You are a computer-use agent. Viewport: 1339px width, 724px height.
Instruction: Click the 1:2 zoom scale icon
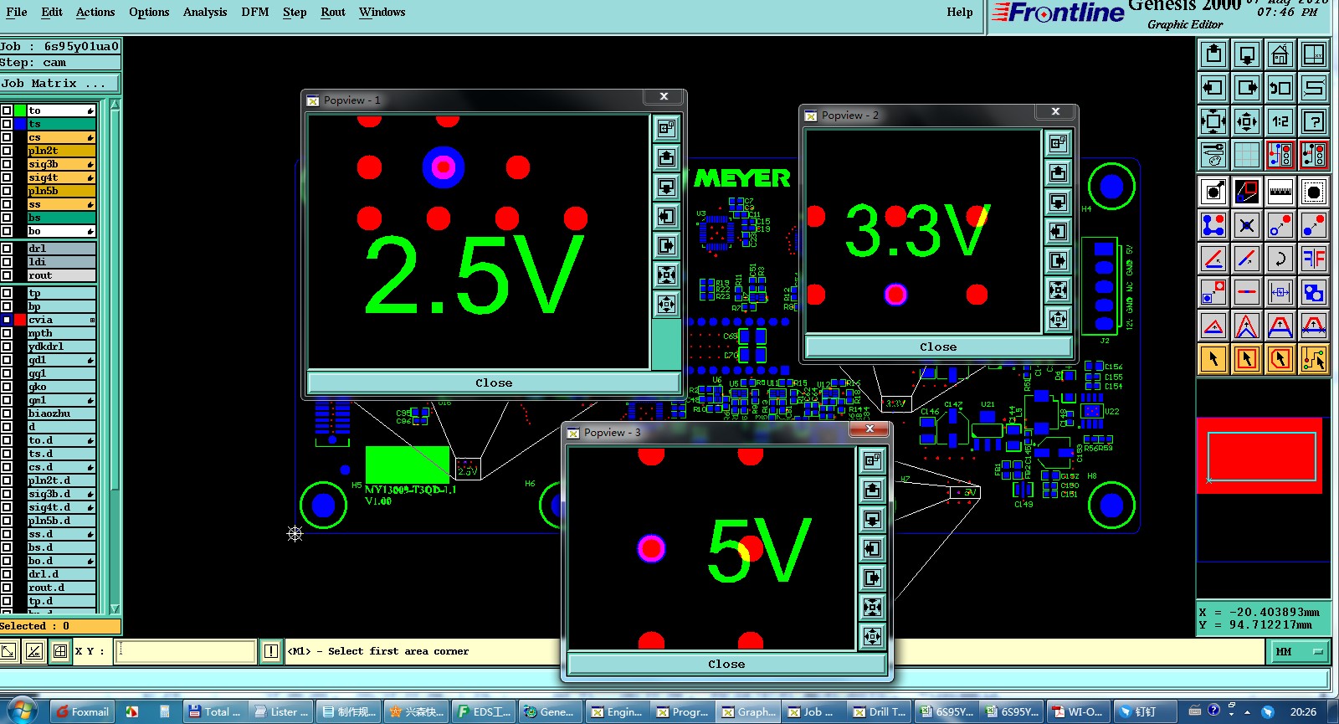coord(1280,121)
